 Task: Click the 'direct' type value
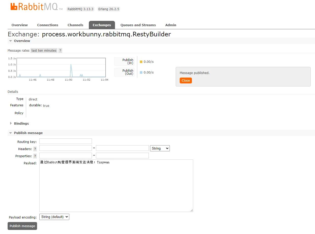click(x=33, y=99)
